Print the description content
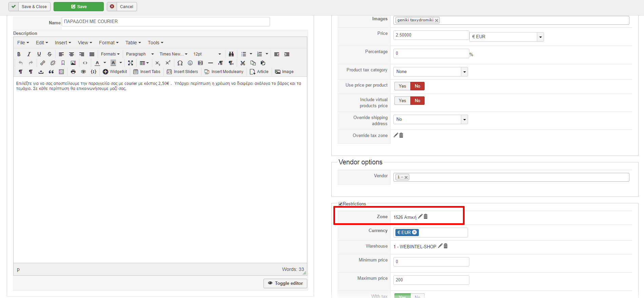This screenshot has width=644, height=298. [x=73, y=72]
